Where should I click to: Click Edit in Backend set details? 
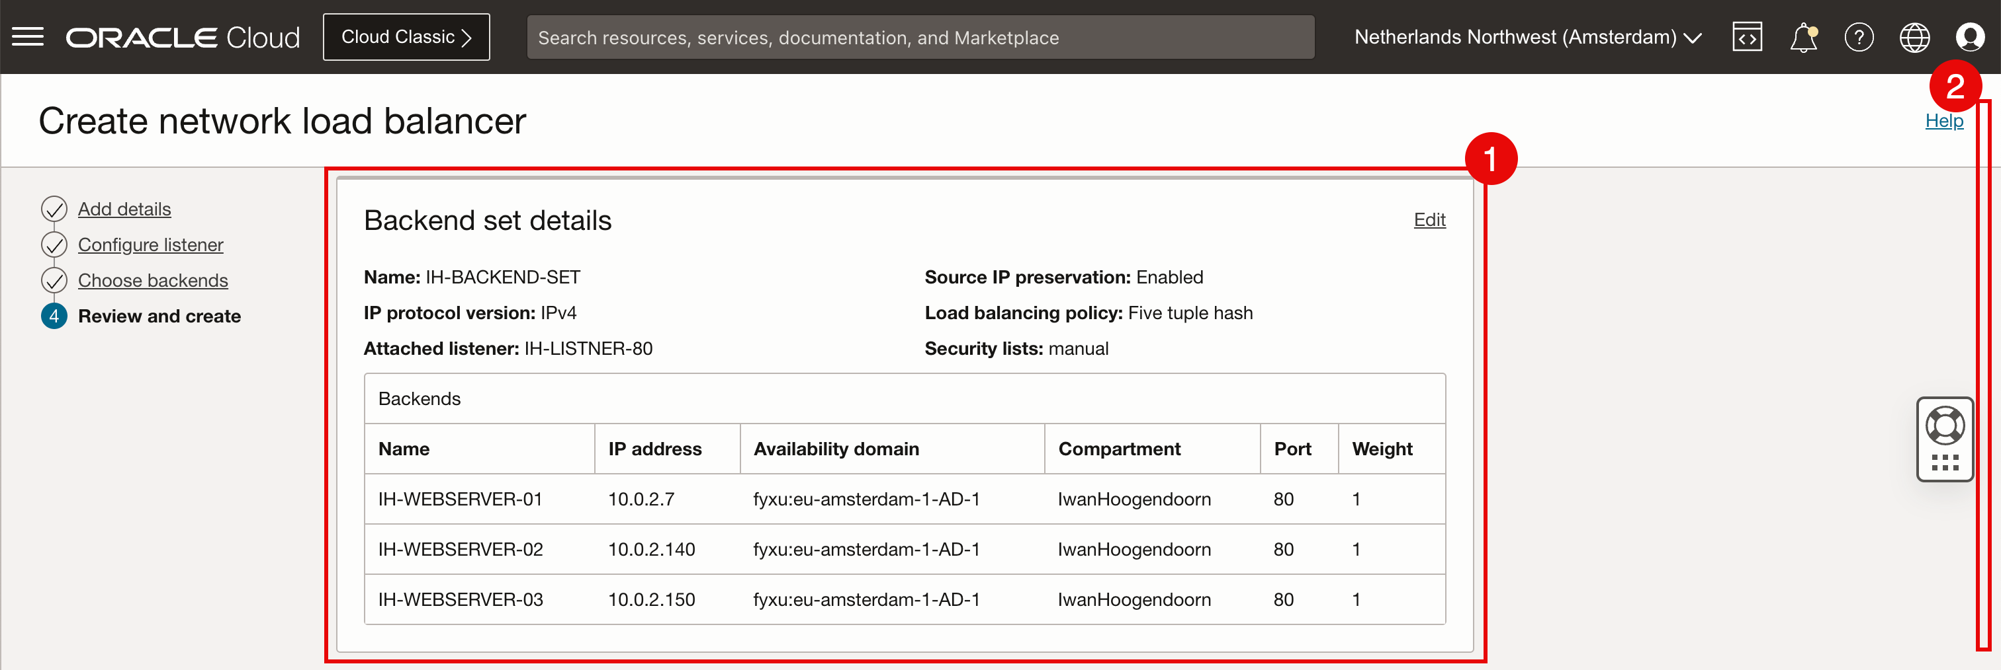[1429, 219]
